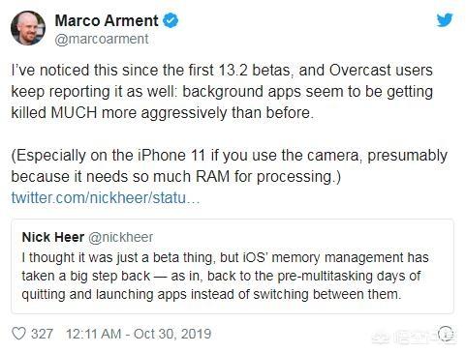
Task: Click the faint watermark logo at bottom right
Action: [x=412, y=337]
